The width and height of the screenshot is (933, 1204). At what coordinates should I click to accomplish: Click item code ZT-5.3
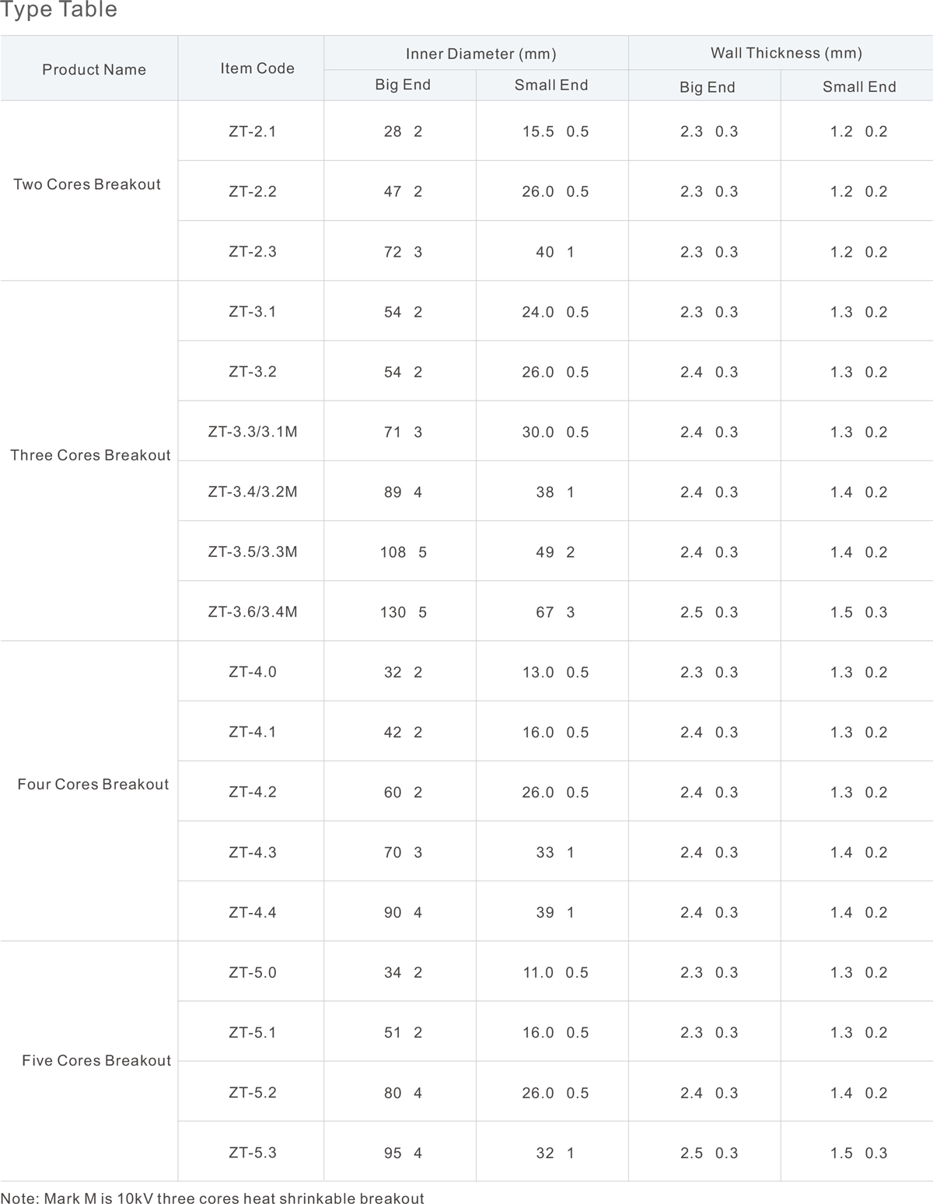click(x=253, y=1153)
